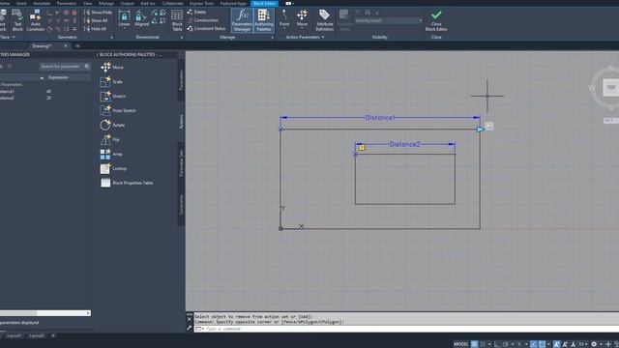Toggle object snap tracking in the status bar
619x348 pixels.
[x=533, y=344]
